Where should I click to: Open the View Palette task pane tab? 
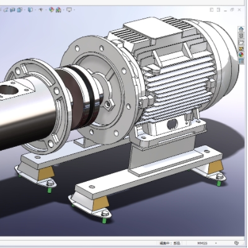241,48
